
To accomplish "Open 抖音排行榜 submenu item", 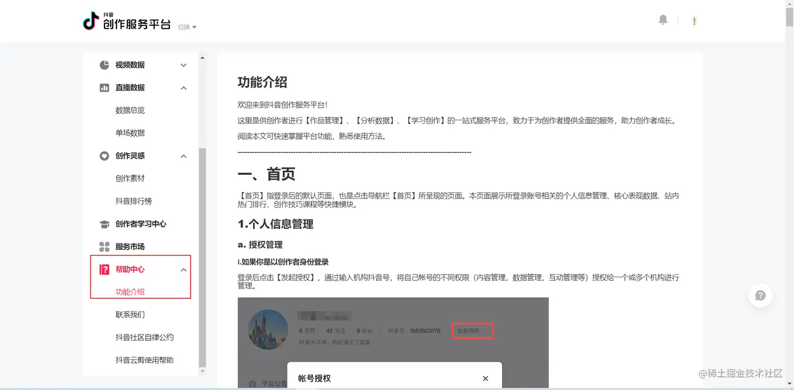I will (x=134, y=201).
